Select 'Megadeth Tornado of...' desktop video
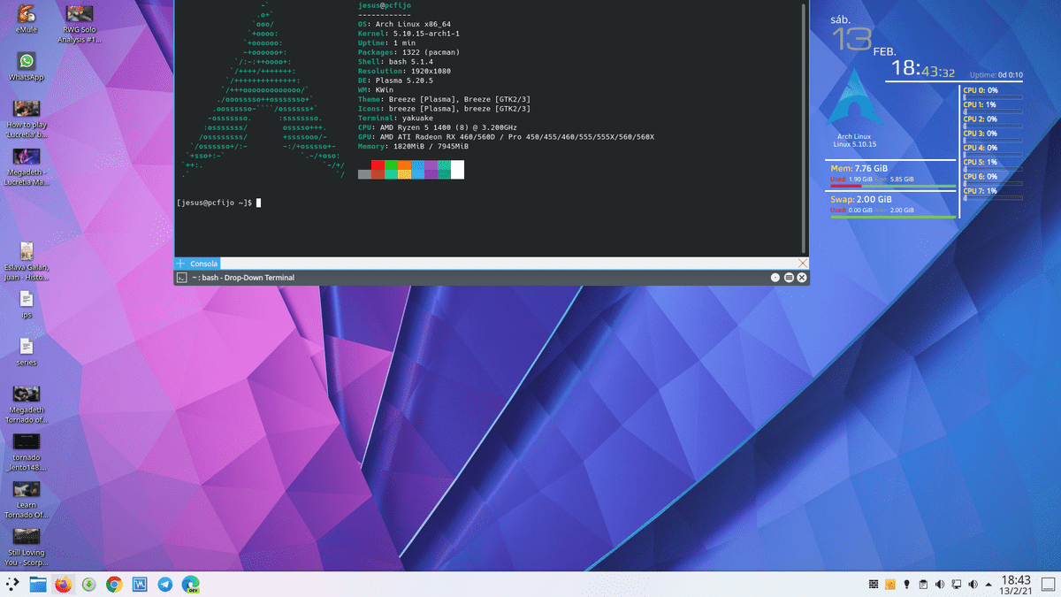Viewport: 1061px width, 597px height. 27,404
